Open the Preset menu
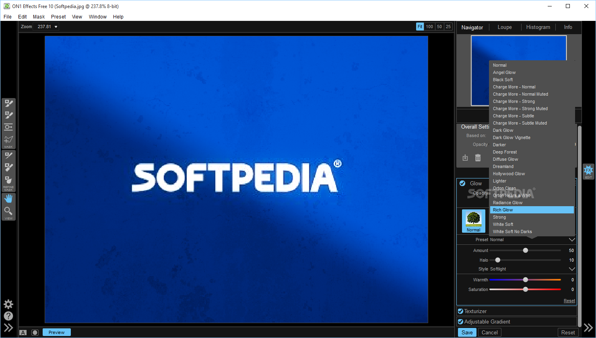596x338 pixels. (58, 17)
